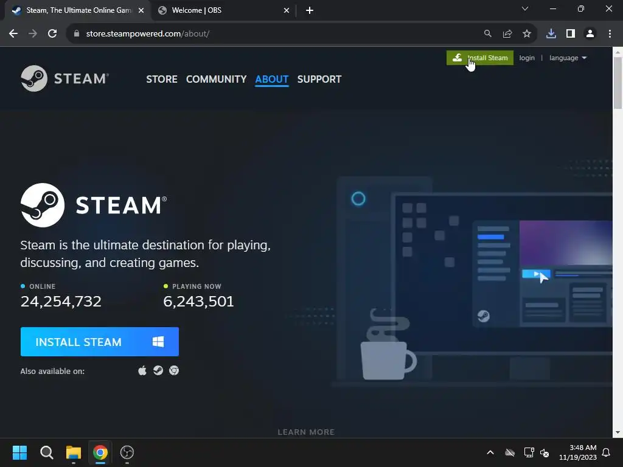Click the LEARN MORE link
The height and width of the screenshot is (467, 623).
(306, 432)
